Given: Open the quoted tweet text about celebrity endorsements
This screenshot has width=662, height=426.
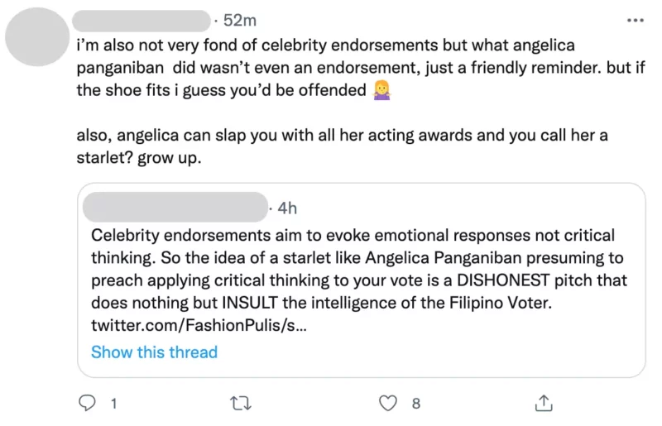Looking at the screenshot, I should [x=359, y=280].
